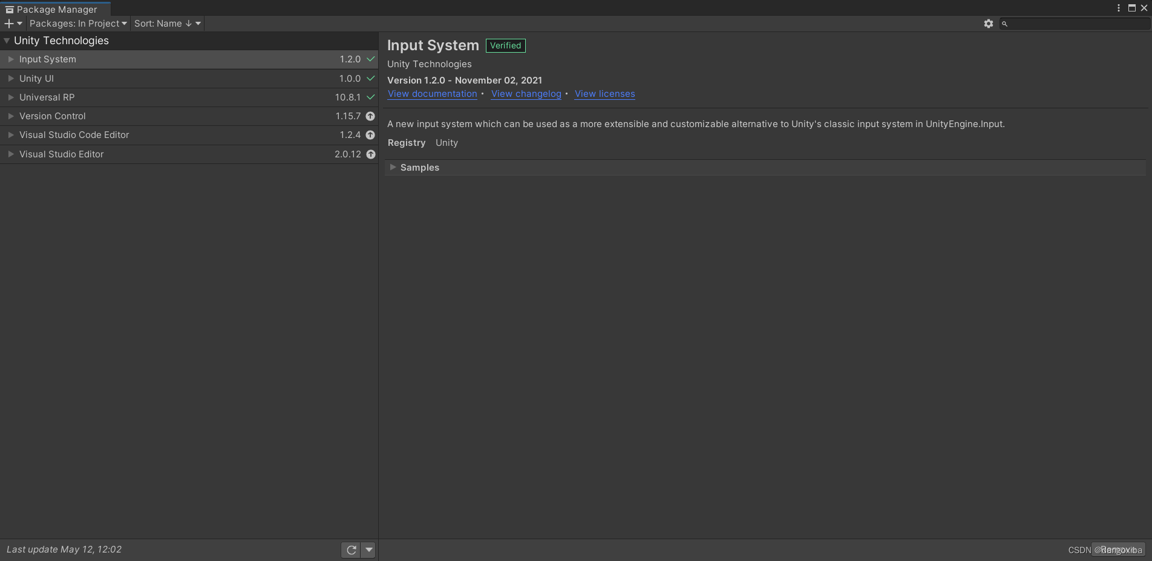Select the Input System package row
The height and width of the screenshot is (561, 1152).
pos(189,59)
